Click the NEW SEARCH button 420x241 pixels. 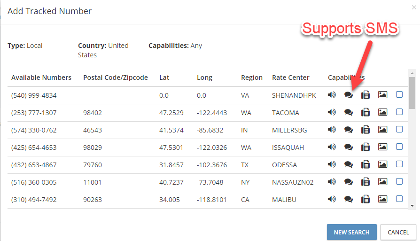[x=352, y=232]
